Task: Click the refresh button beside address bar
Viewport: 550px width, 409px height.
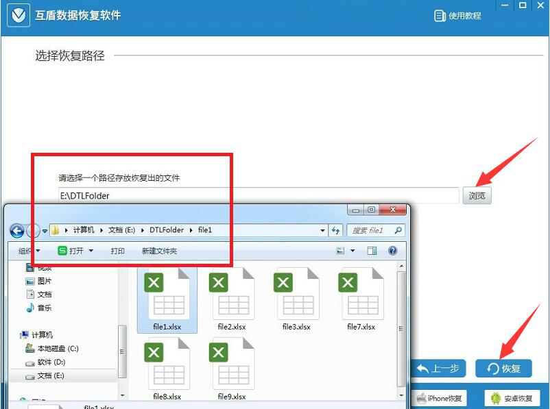Action: click(335, 230)
